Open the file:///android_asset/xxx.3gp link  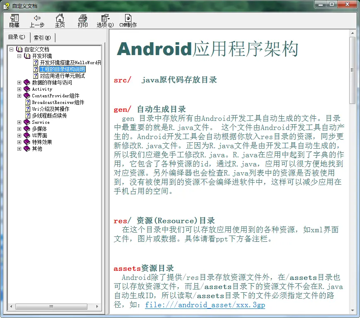(x=205, y=305)
